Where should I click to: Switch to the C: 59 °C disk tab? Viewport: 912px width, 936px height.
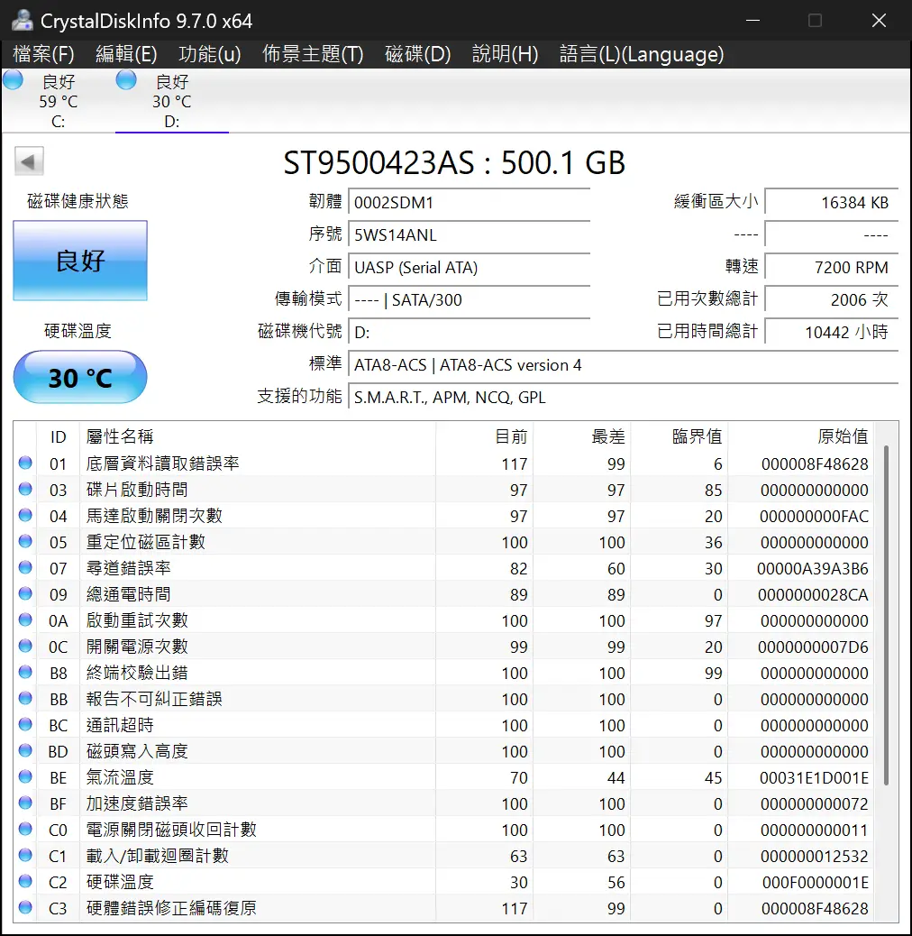(x=58, y=101)
